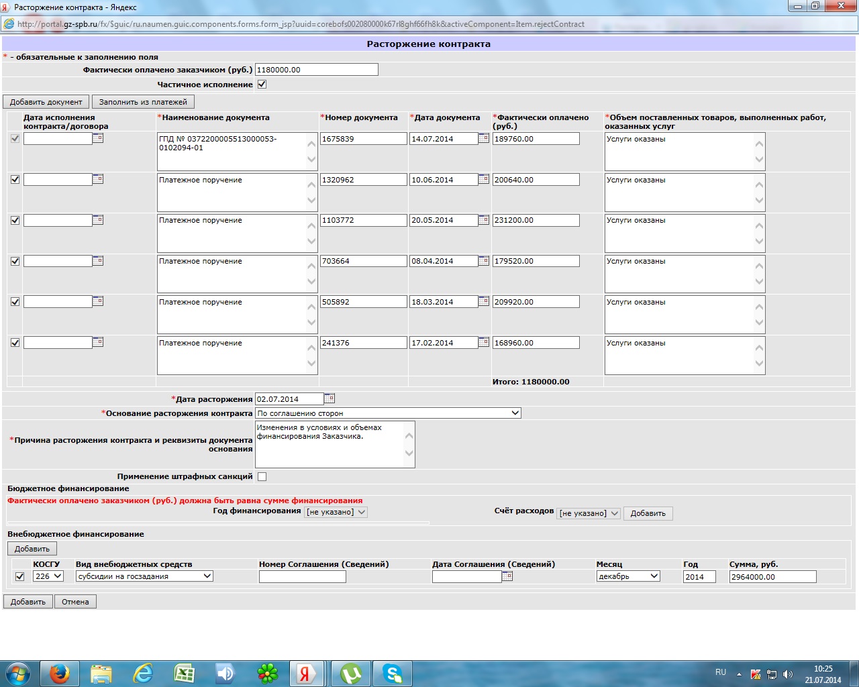859x687 pixels.
Task: Click the Год field showing 2014
Action: click(699, 576)
